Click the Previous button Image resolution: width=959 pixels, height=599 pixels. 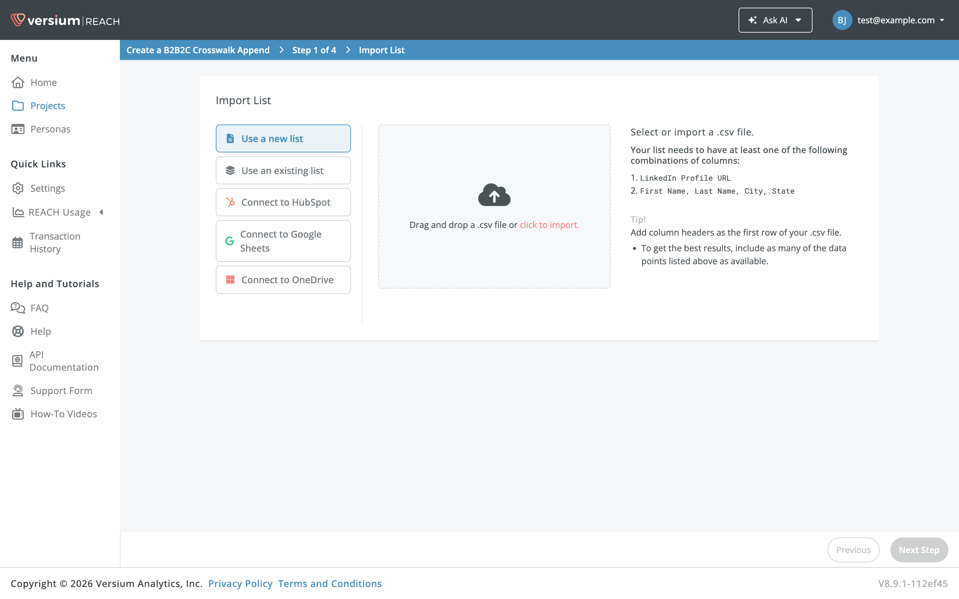(x=853, y=550)
